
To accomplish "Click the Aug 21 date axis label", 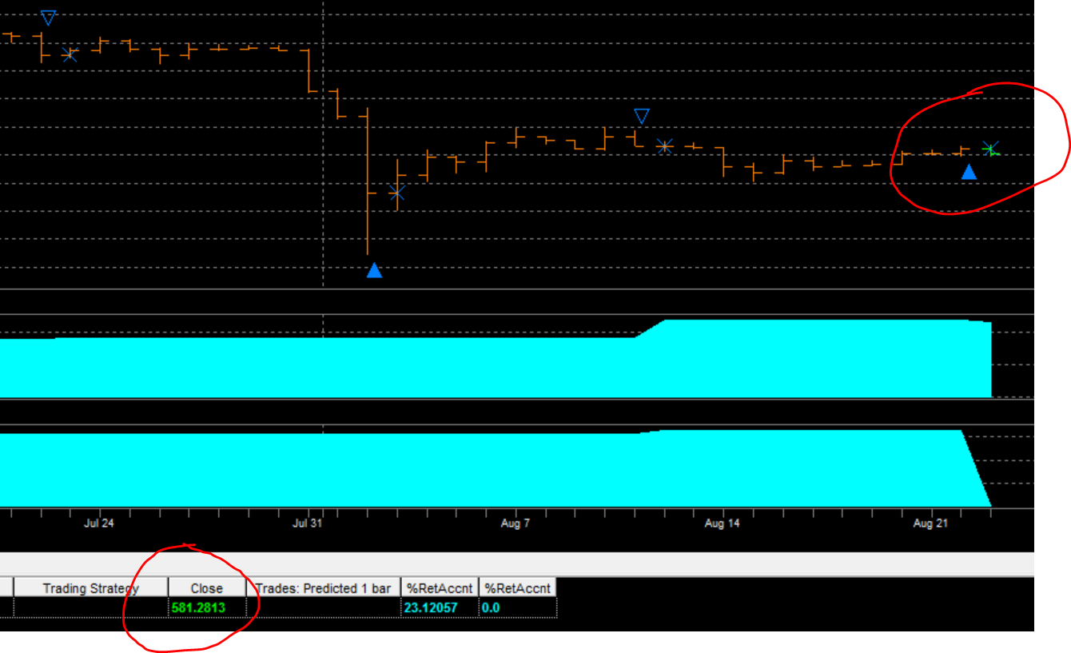I will [x=930, y=524].
